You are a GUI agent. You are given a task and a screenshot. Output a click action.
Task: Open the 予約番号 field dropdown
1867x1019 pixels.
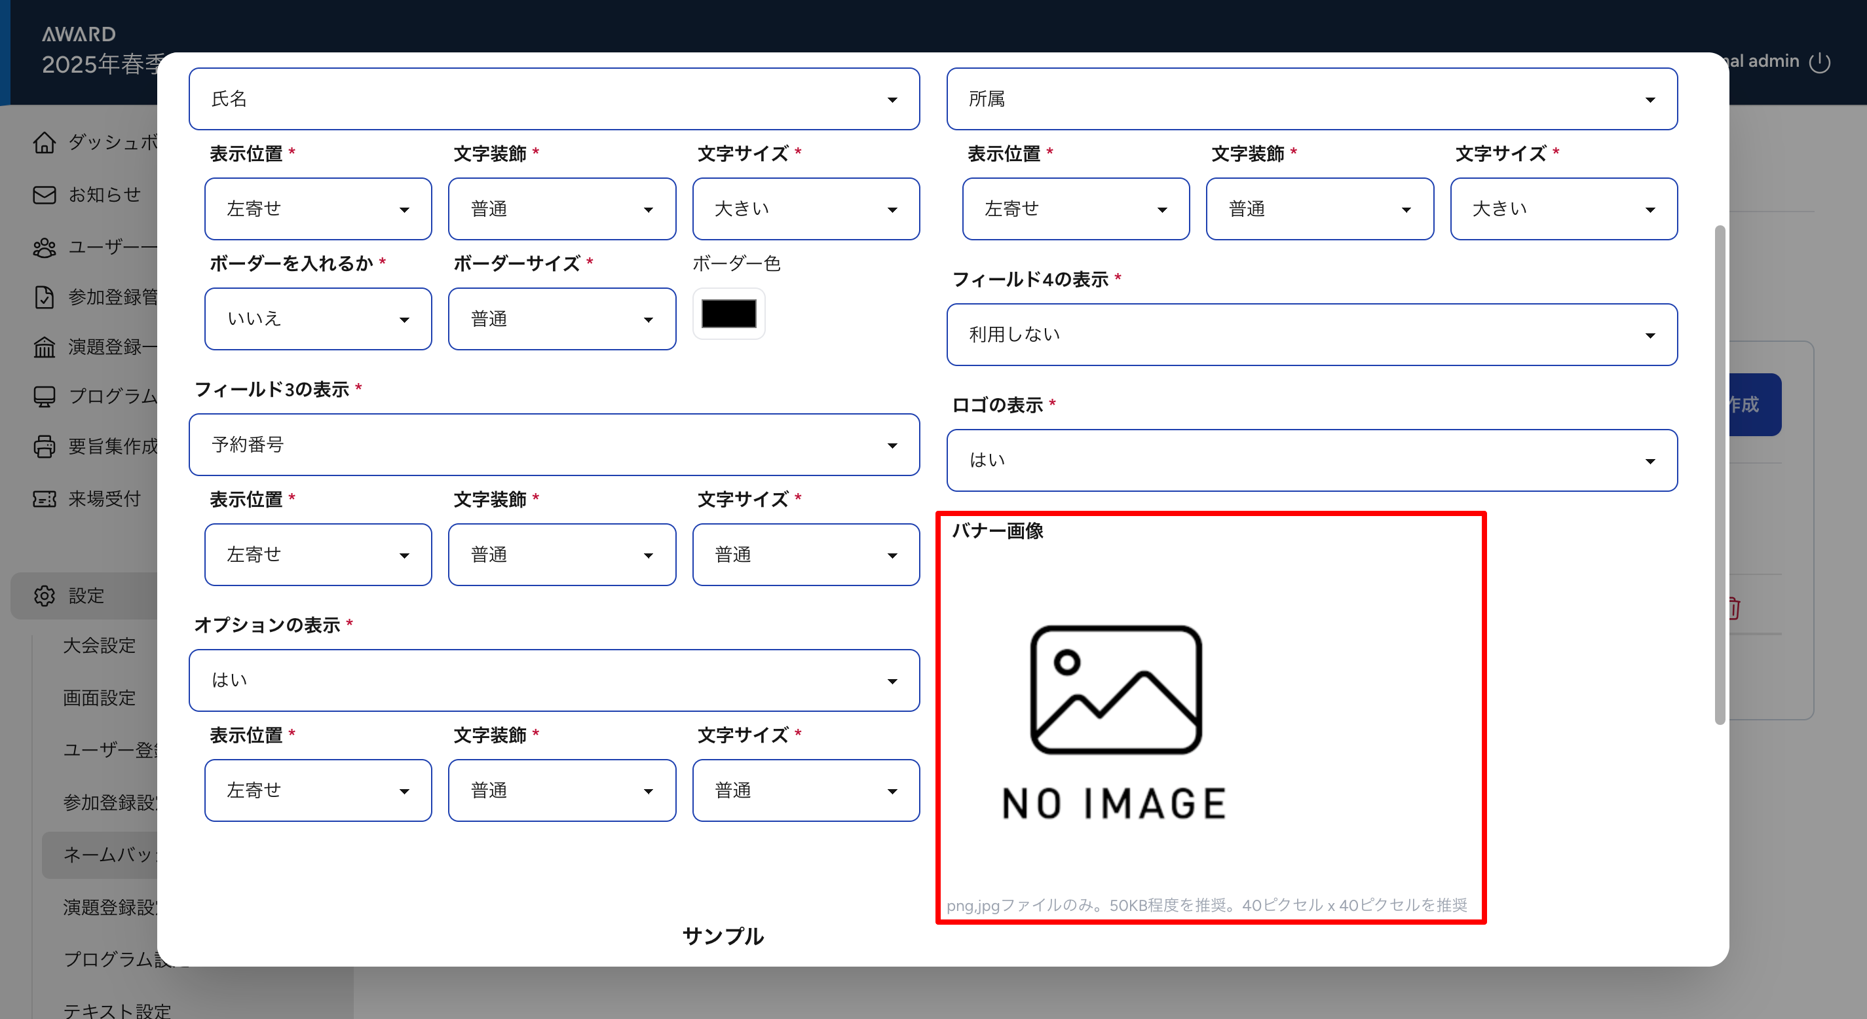554,445
